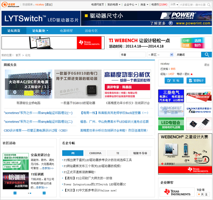
Task: Open the 分类 search category dropdown
Action: point(174,5)
